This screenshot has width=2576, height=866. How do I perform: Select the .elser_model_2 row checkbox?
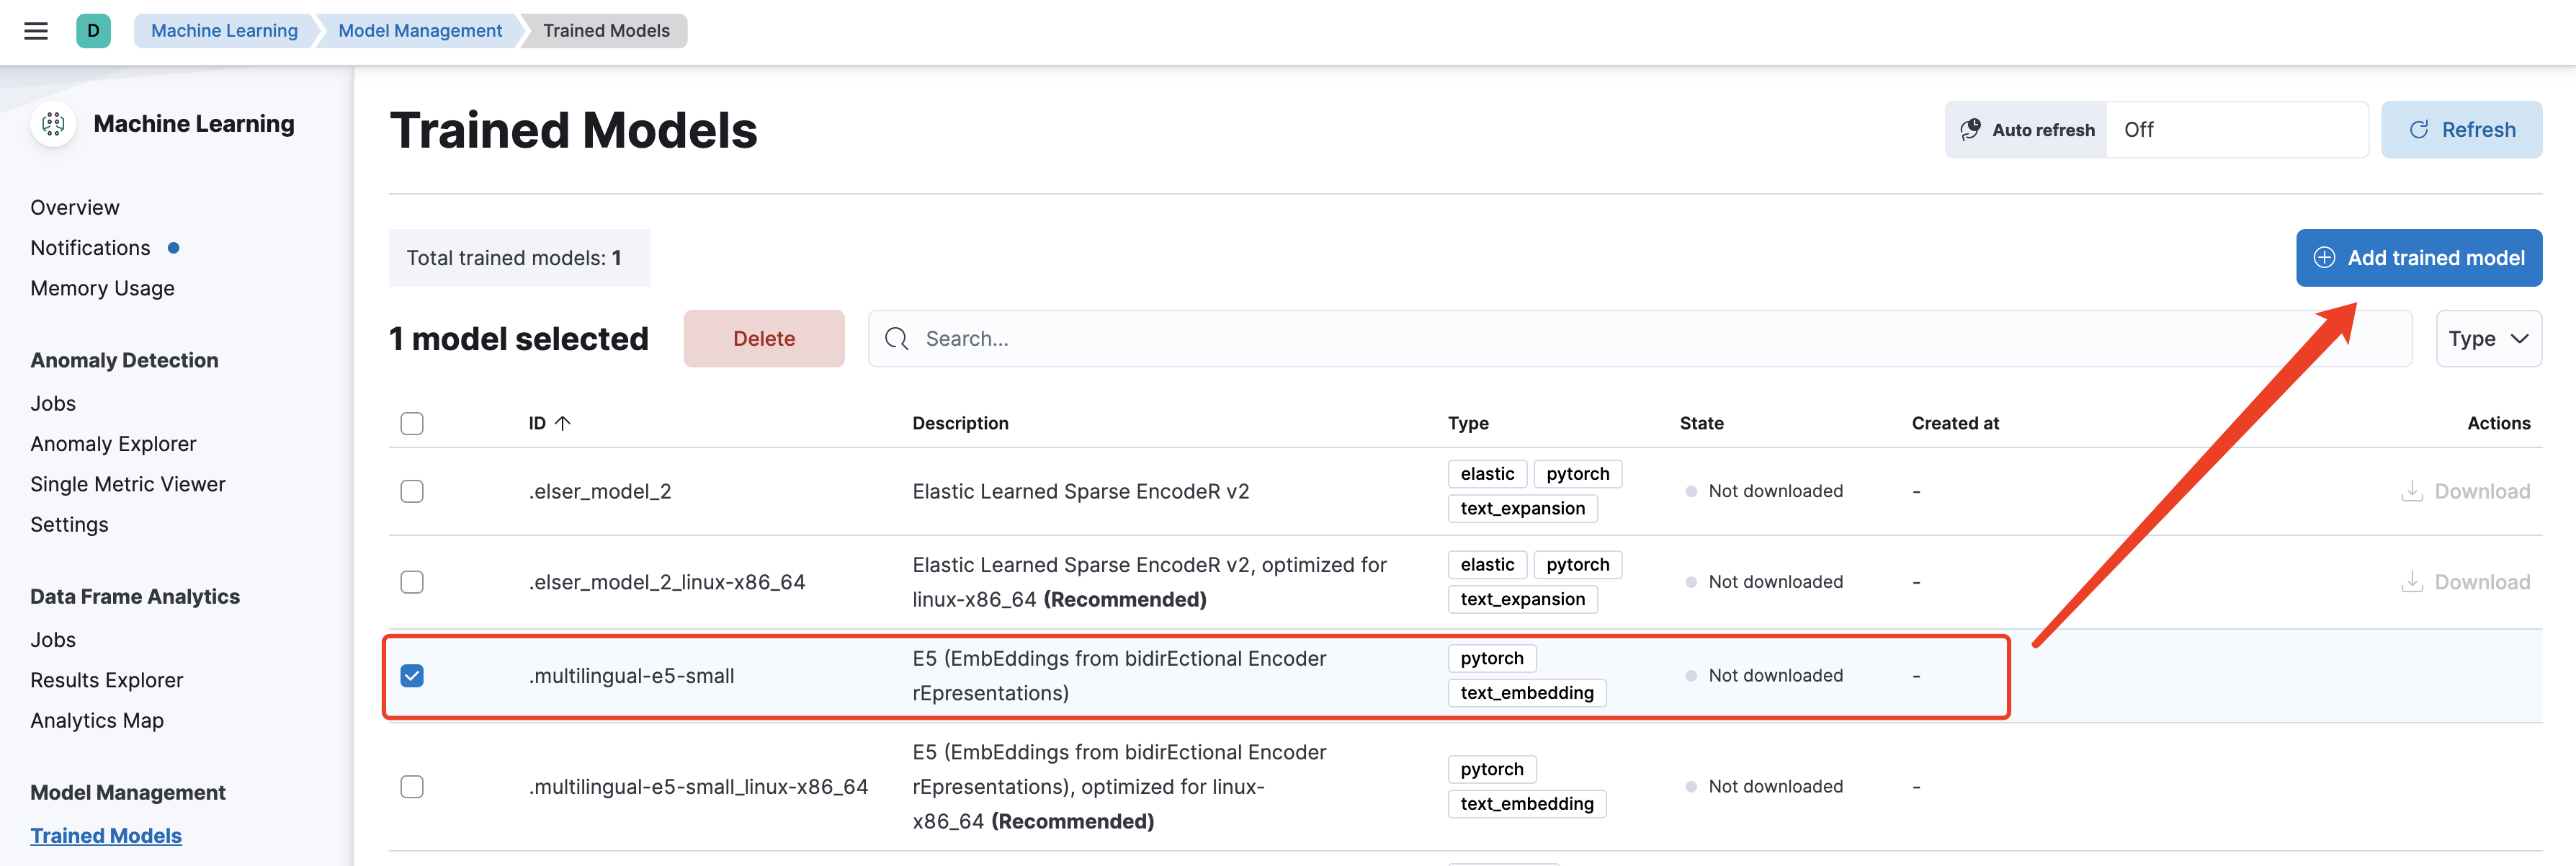412,491
